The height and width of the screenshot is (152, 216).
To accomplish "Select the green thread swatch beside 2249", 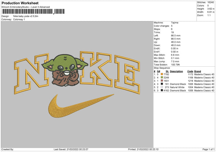I will [162, 77].
